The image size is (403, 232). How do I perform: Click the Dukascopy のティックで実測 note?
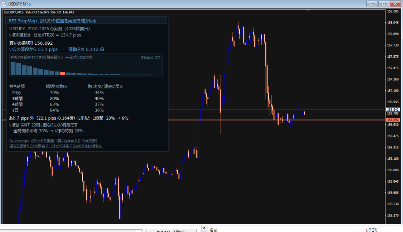54,141
